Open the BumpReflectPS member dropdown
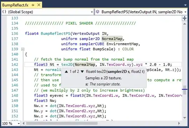The height and width of the screenshot is (128, 189). pyautogui.click(x=185, y=12)
